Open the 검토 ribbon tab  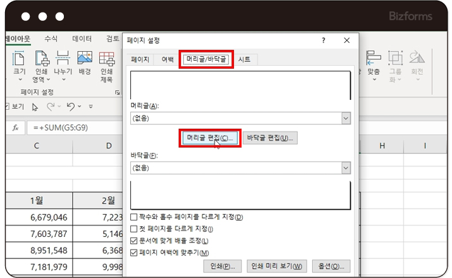[113, 39]
